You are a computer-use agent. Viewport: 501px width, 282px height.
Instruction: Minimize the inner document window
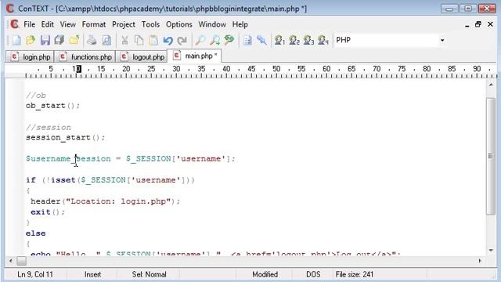point(467,25)
